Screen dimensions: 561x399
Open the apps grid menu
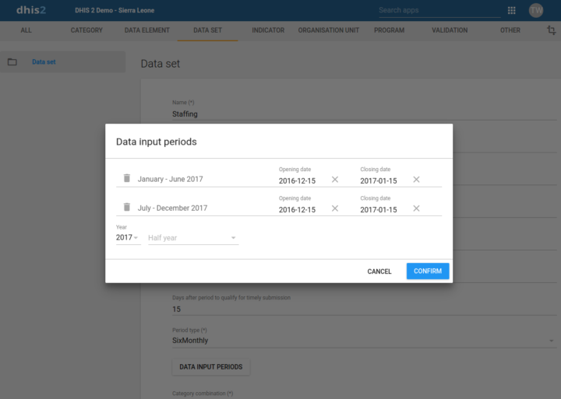coord(512,10)
